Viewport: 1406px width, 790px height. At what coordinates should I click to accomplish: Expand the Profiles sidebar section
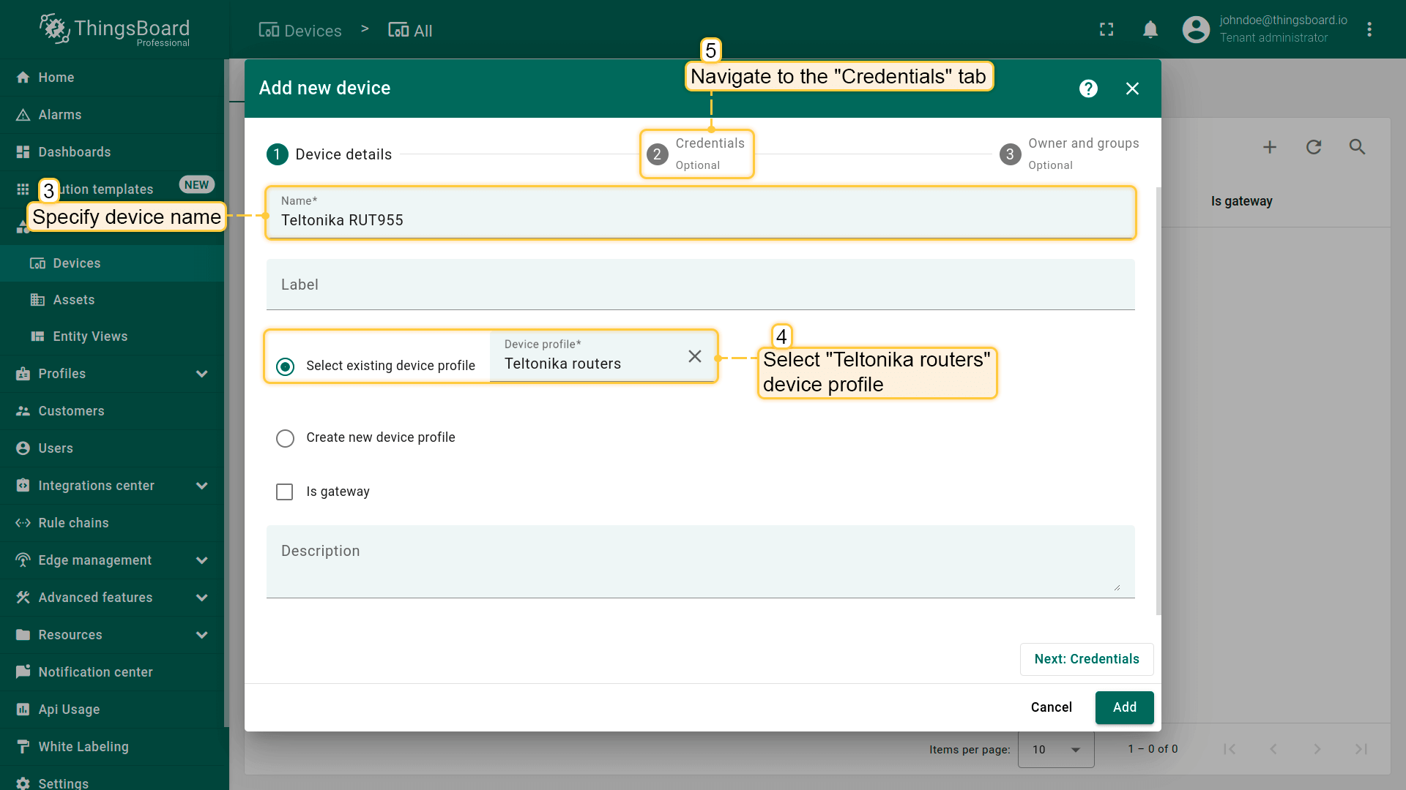[201, 374]
